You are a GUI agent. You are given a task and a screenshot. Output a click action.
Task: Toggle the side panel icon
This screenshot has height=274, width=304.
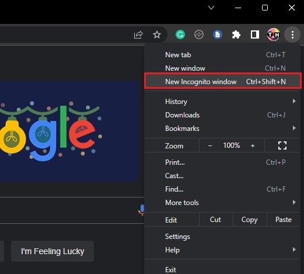point(254,35)
